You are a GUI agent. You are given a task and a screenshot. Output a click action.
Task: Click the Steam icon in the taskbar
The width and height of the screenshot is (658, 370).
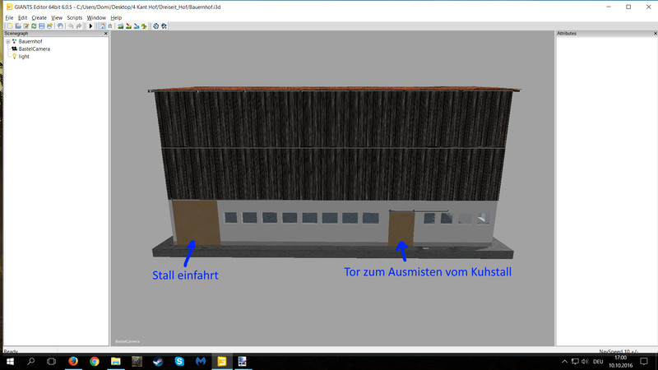158,361
